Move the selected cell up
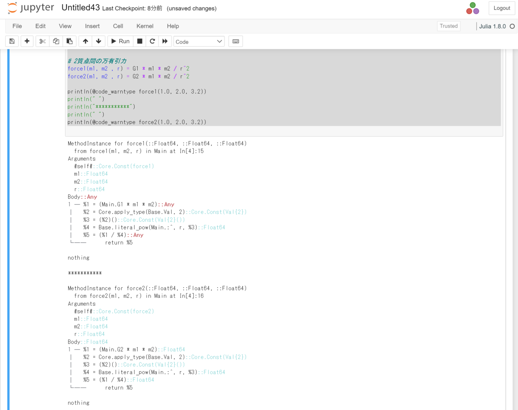 [x=85, y=41]
